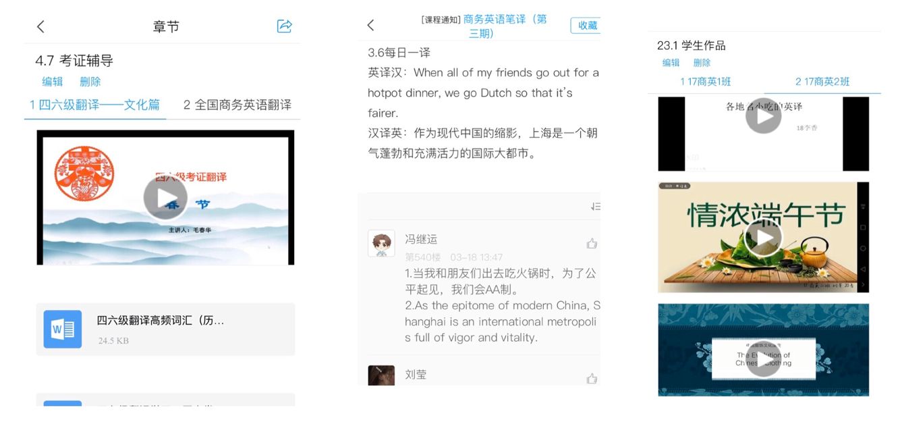Go back from the 章节 page
The image size is (900, 422).
tap(40, 26)
